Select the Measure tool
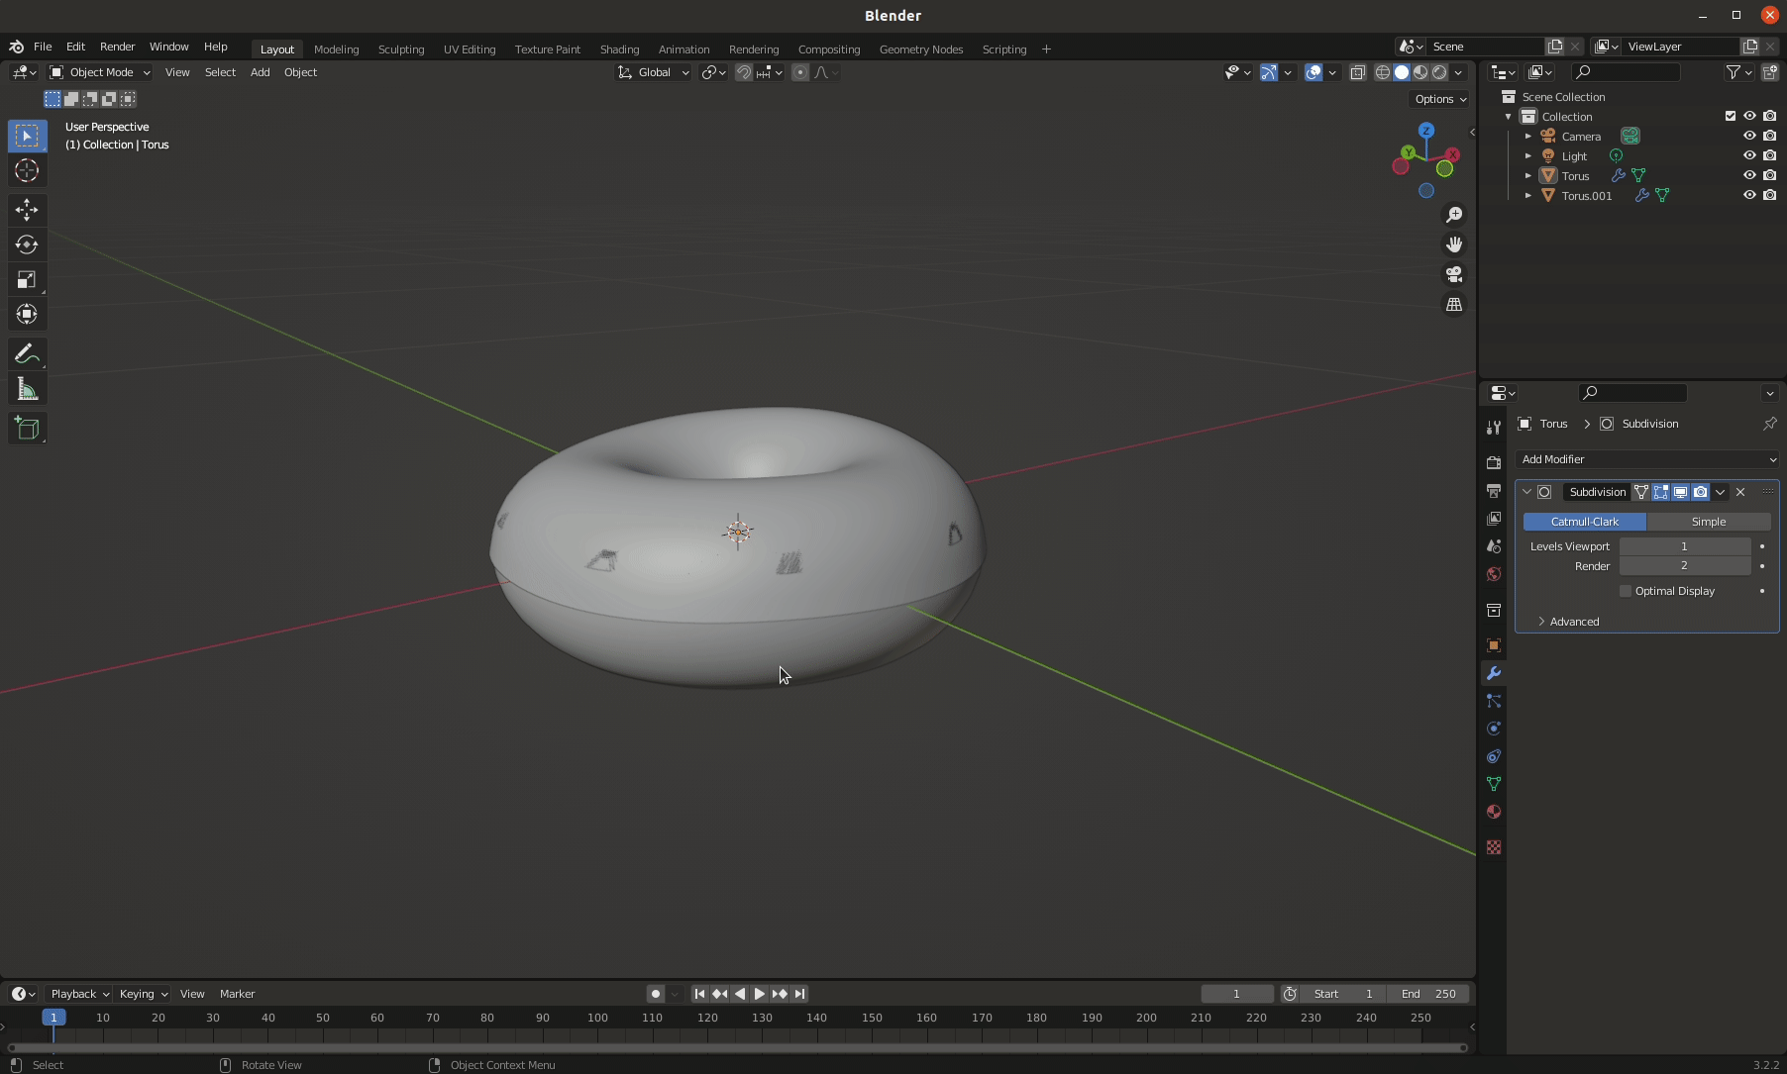The height and width of the screenshot is (1074, 1787). pos(27,390)
